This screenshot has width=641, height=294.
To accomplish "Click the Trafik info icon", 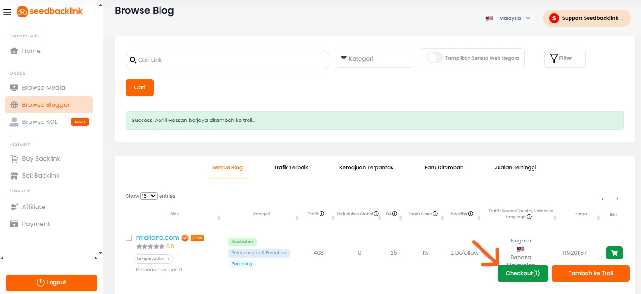I will coord(322,214).
